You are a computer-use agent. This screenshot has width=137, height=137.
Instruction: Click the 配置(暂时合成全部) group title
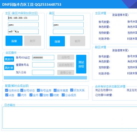tap(17, 86)
